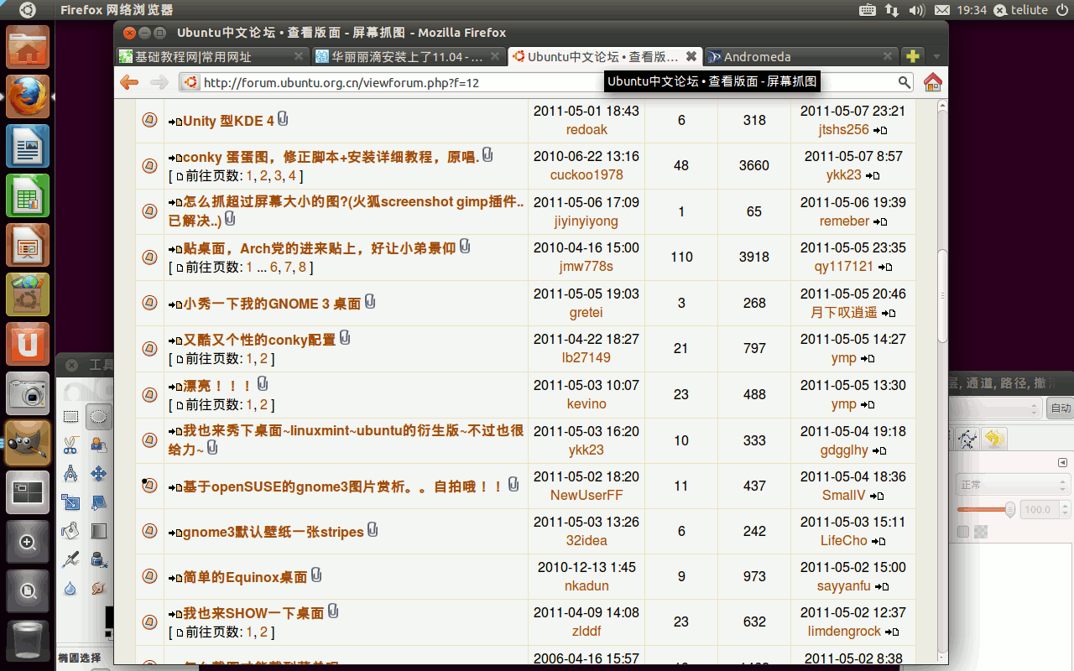
Task: Go back with Firefox back arrow
Action: coord(129,82)
